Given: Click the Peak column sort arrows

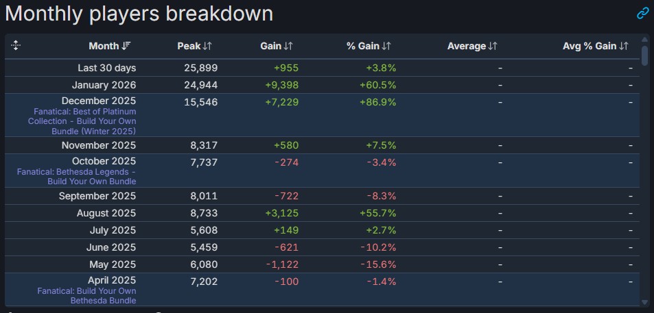Looking at the screenshot, I should (x=207, y=47).
